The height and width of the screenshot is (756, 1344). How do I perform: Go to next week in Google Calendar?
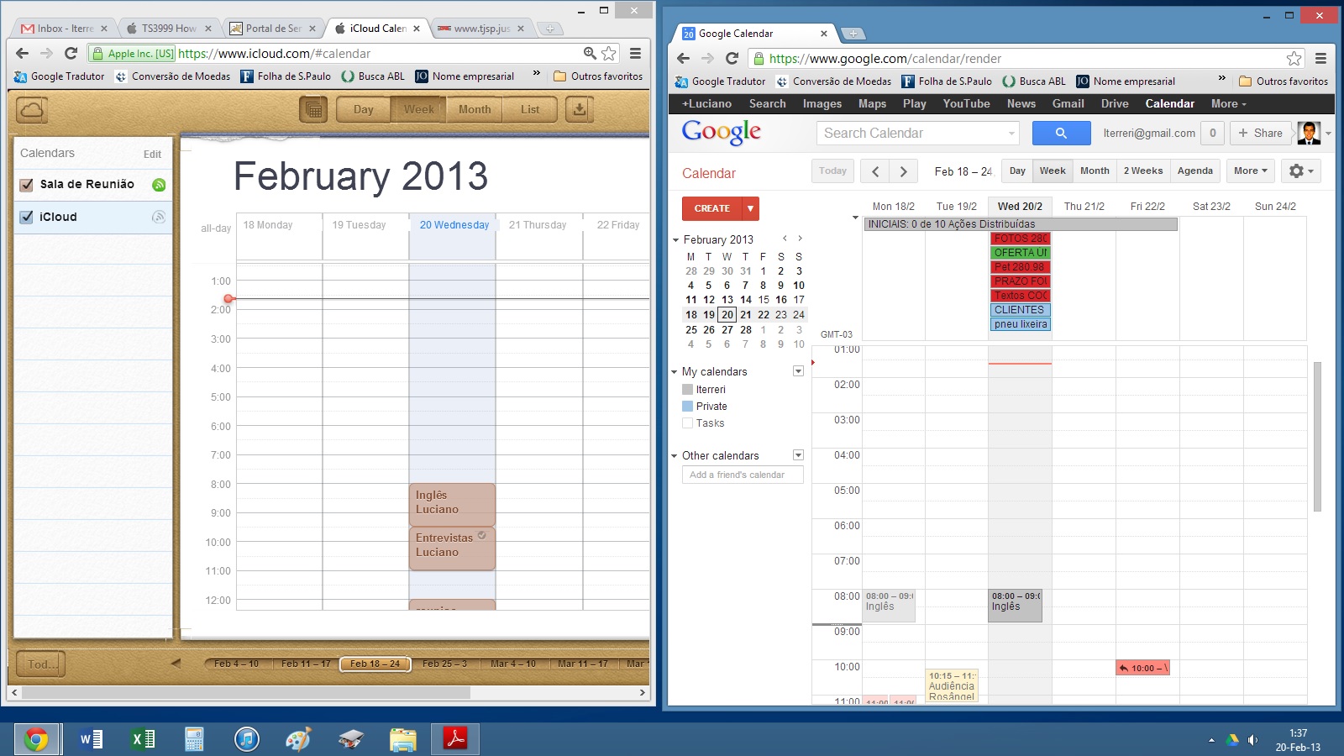click(904, 171)
